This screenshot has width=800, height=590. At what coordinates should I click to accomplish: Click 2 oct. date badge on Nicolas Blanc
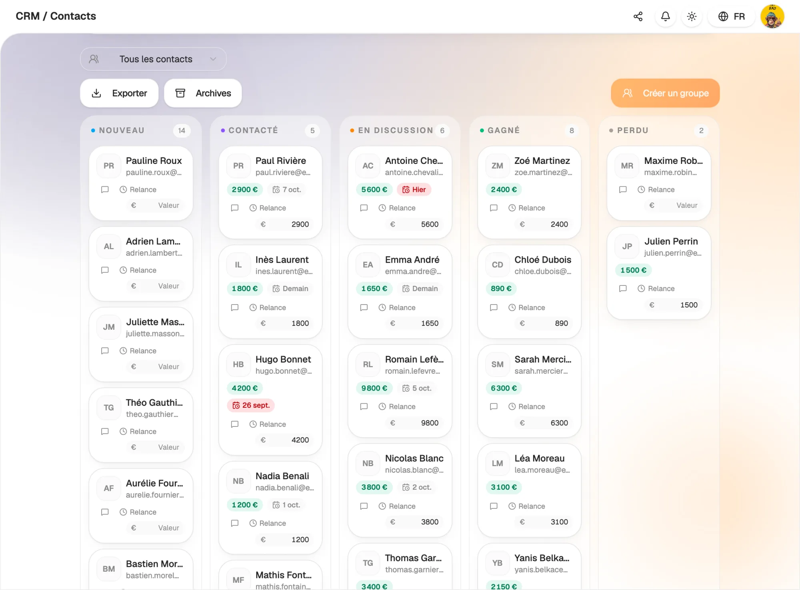coord(417,487)
